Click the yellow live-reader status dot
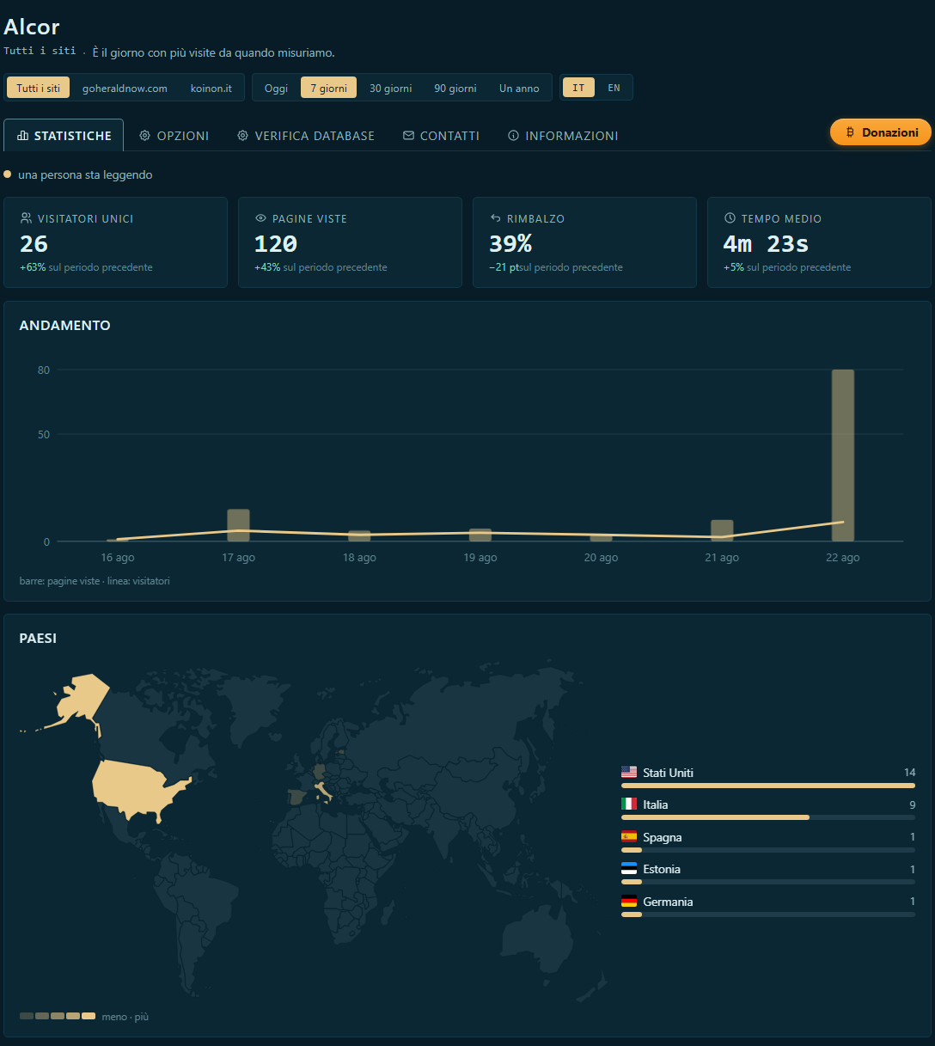Image resolution: width=935 pixels, height=1046 pixels. [x=8, y=174]
